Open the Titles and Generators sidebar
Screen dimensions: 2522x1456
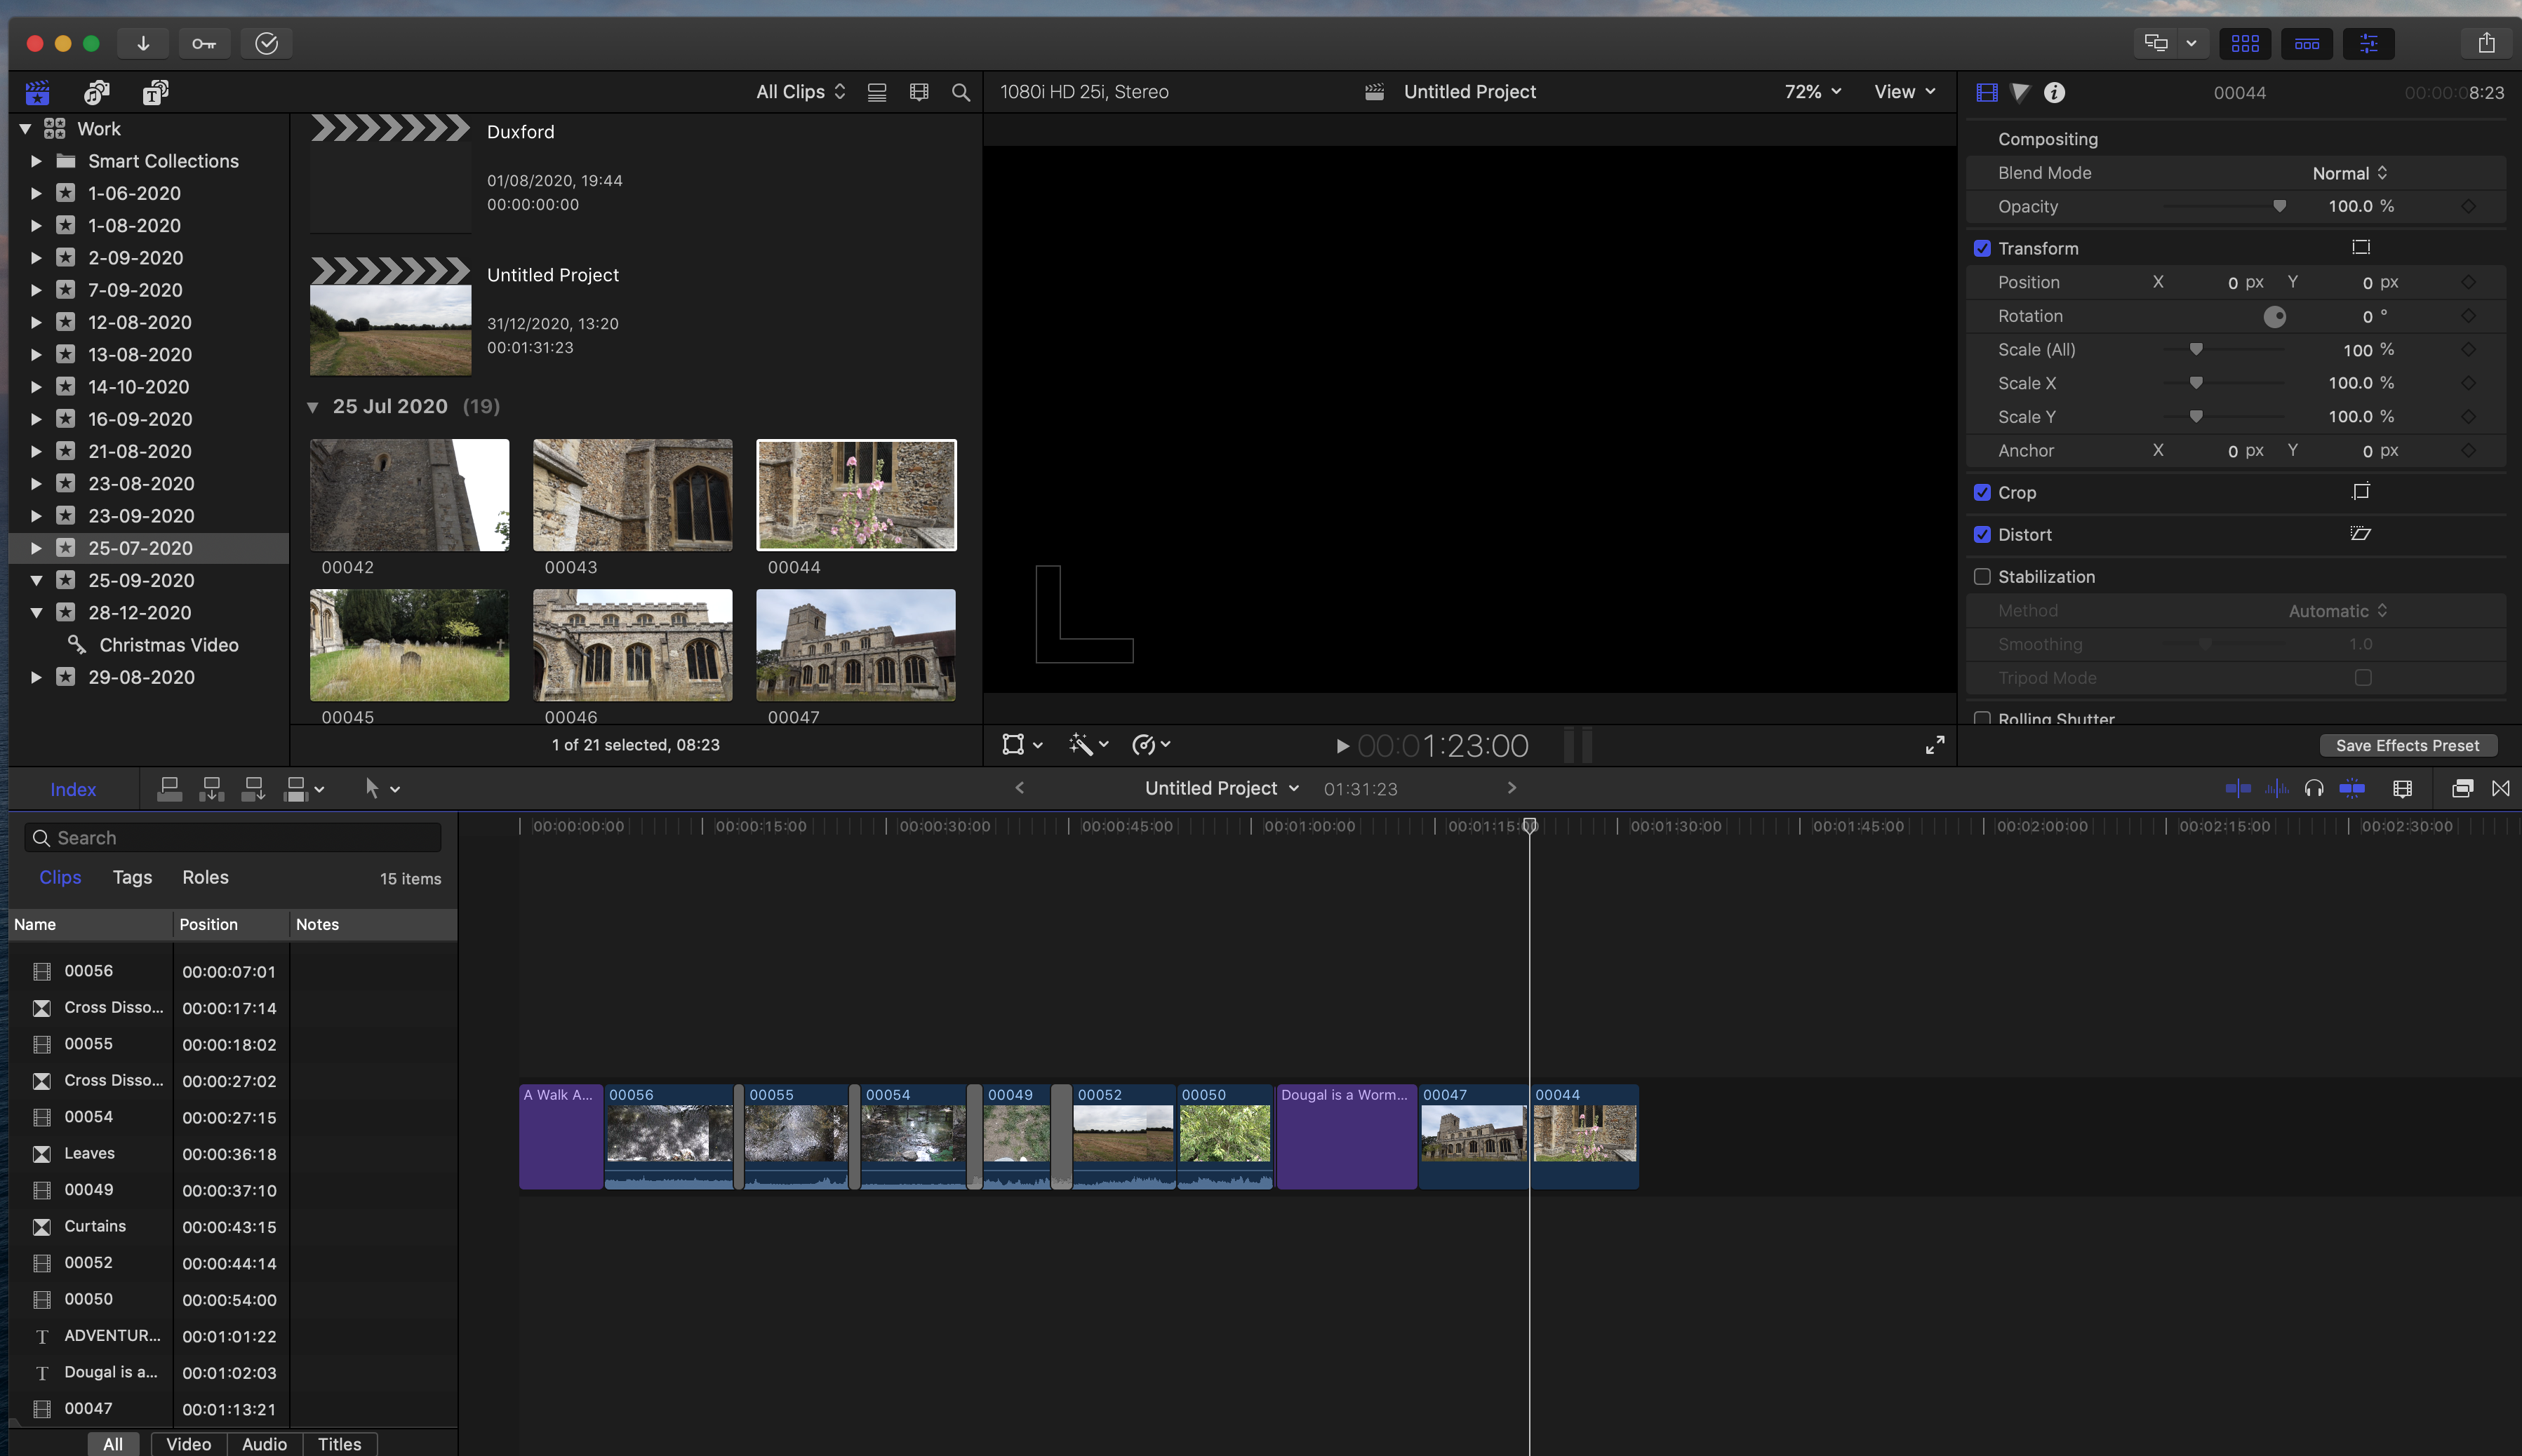point(155,92)
